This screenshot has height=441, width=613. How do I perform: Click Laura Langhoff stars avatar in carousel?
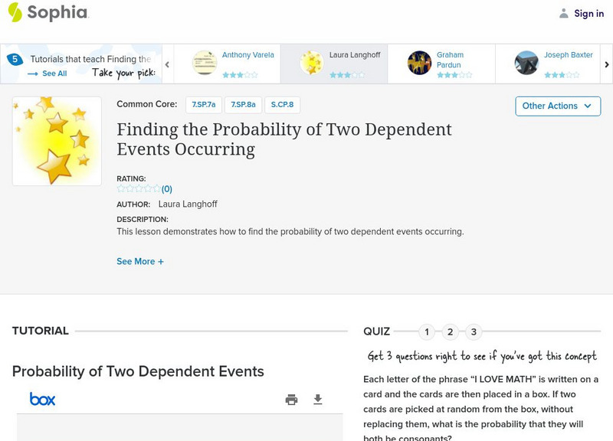[312, 63]
